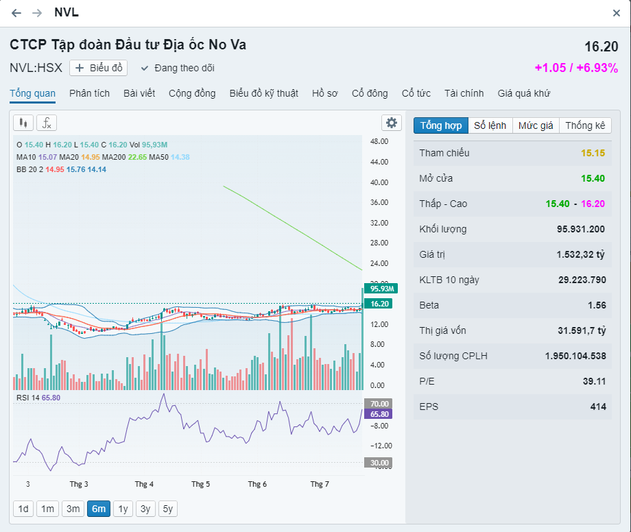Show the Thống kê panel tab

[x=585, y=125]
